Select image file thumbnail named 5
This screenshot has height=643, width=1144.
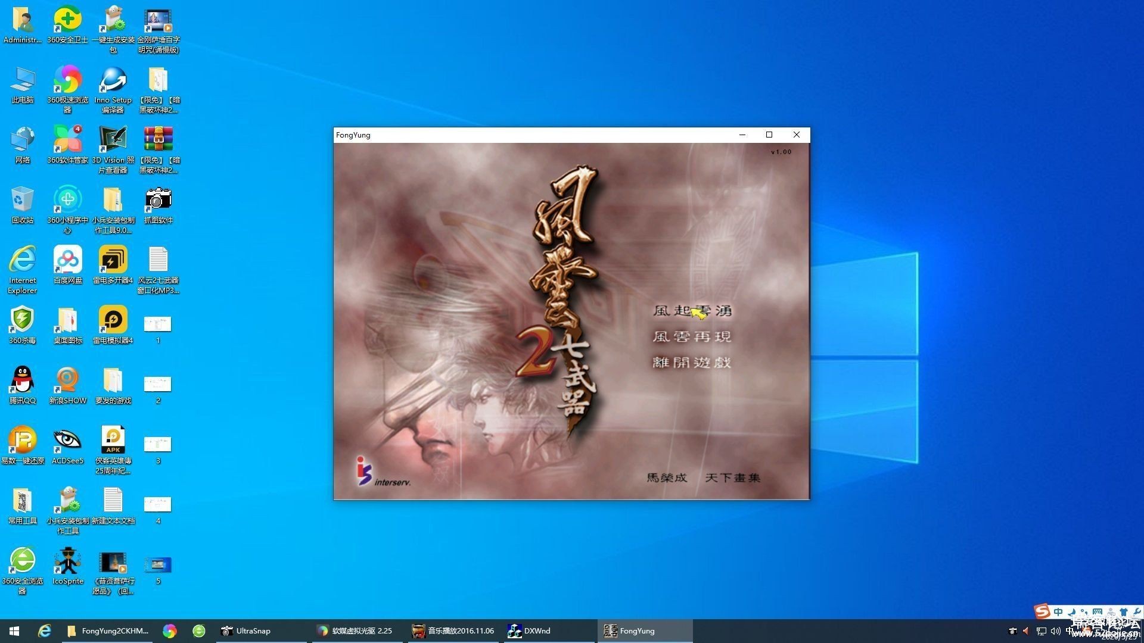158,570
